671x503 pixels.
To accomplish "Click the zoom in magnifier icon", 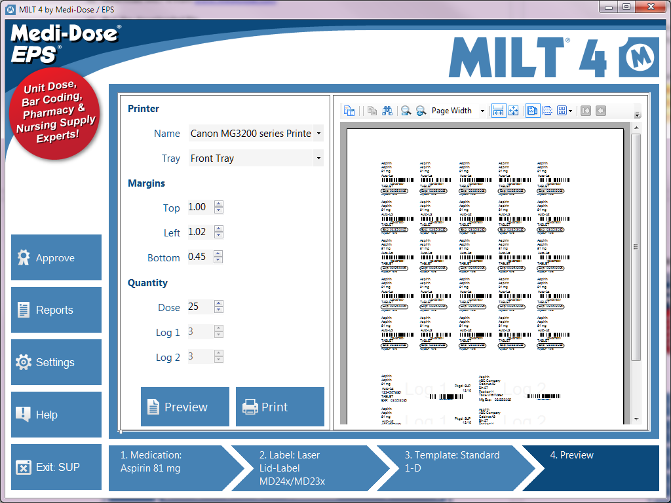I will point(421,111).
